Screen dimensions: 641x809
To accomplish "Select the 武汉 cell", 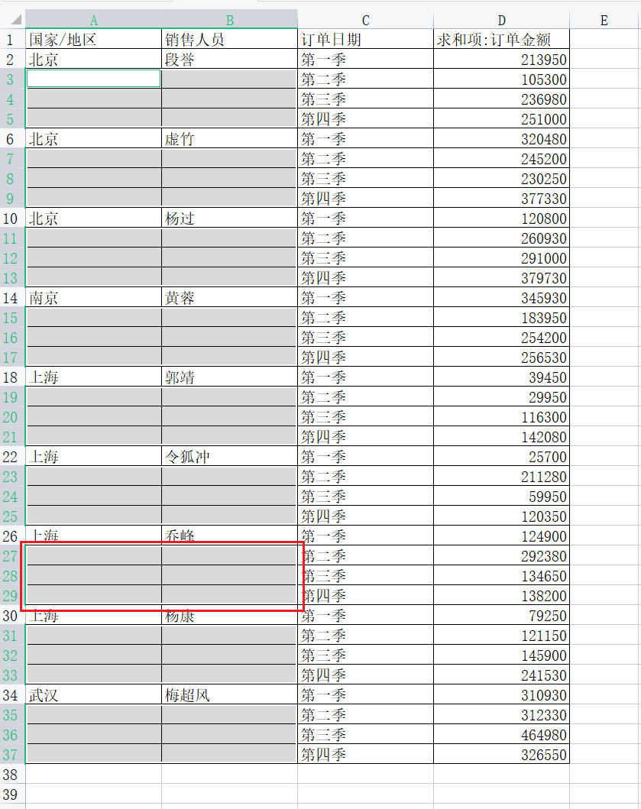I will point(94,695).
